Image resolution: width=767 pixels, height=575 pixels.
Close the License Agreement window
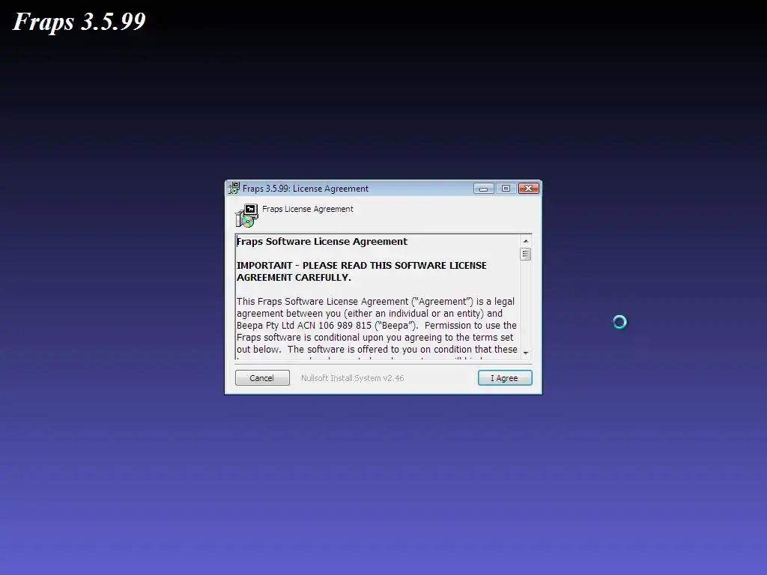pos(528,188)
